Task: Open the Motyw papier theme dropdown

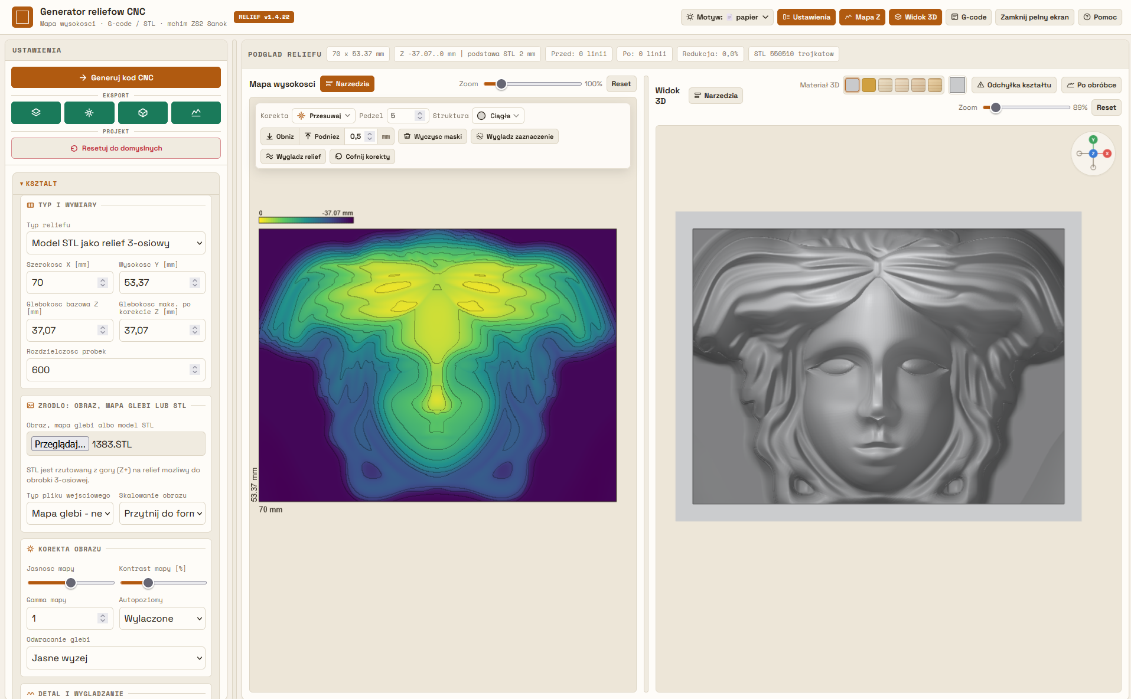Action: [x=727, y=17]
